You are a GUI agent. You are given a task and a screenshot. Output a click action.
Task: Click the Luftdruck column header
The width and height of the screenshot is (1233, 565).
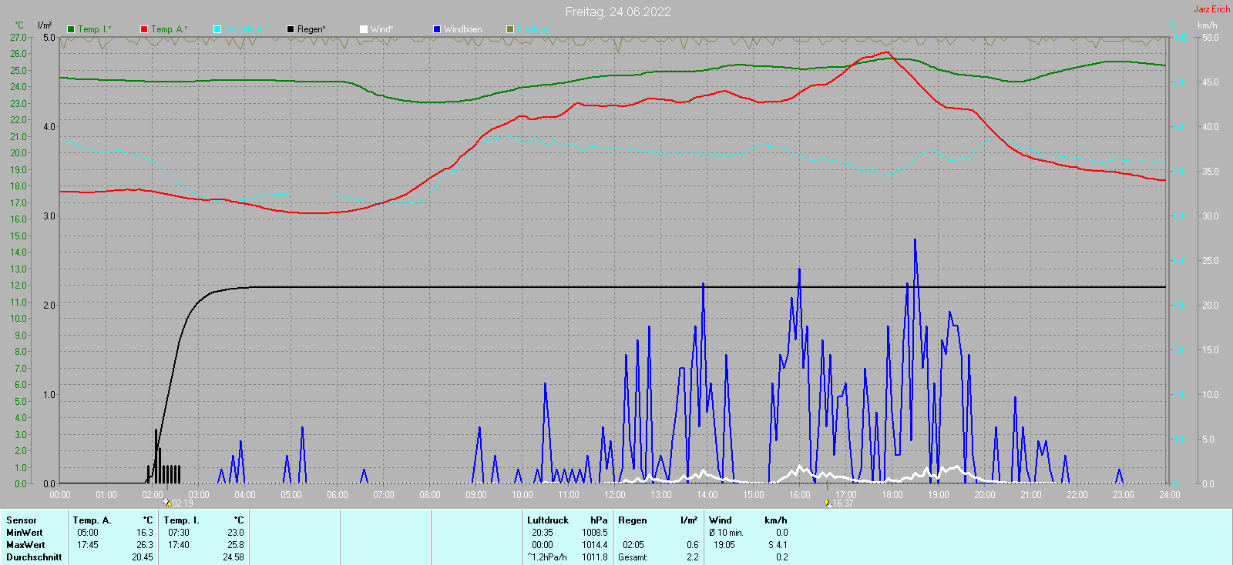click(x=548, y=520)
